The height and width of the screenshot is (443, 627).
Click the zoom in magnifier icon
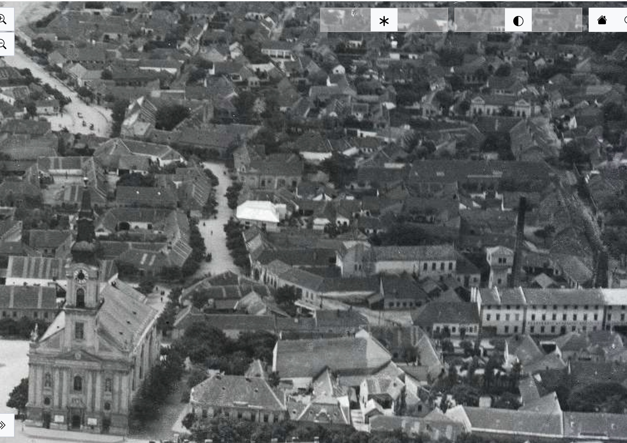pos(3,19)
